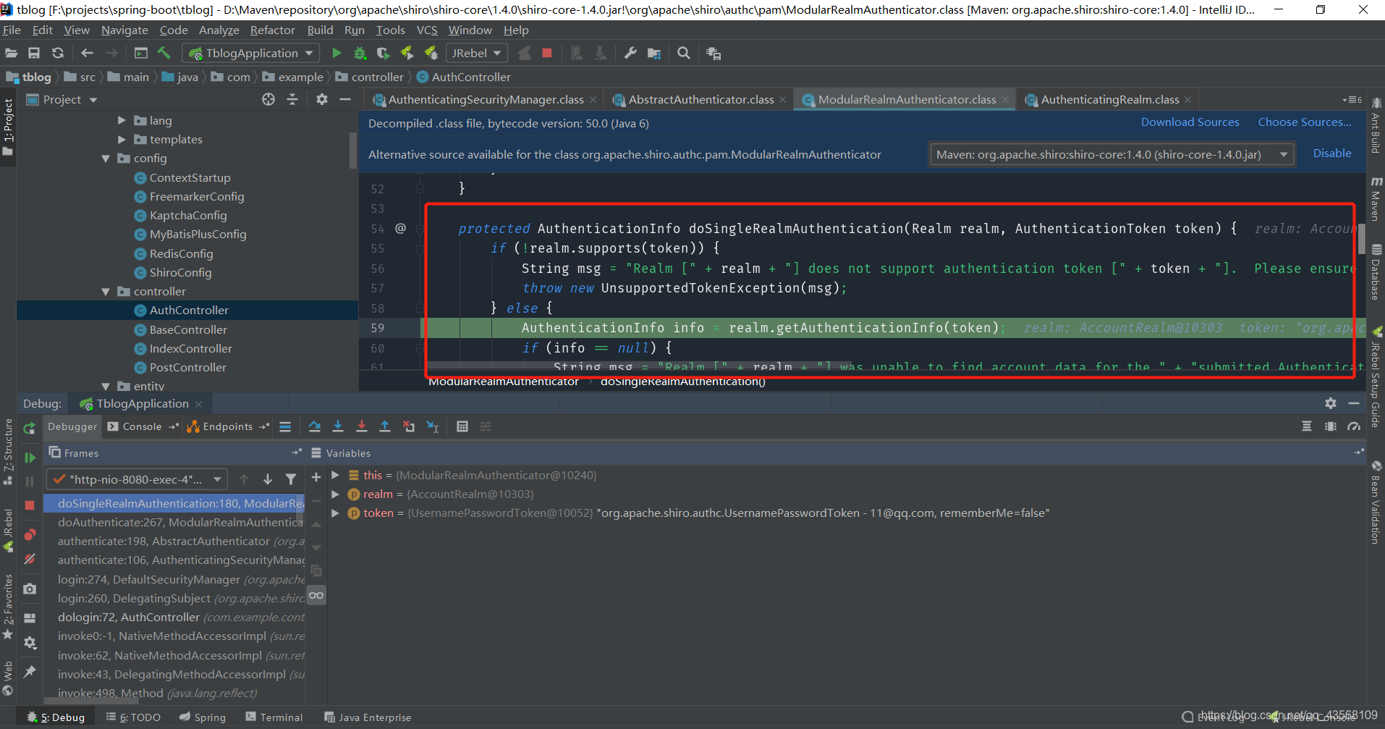The height and width of the screenshot is (729, 1385).
Task: Open the JRebel dropdown
Action: (477, 53)
